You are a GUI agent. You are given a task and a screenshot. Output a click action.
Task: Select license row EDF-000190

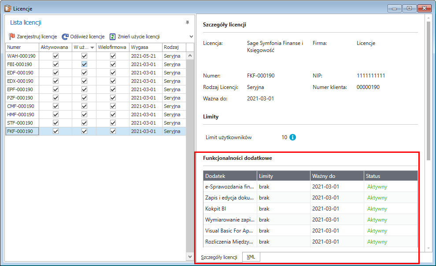pos(96,73)
